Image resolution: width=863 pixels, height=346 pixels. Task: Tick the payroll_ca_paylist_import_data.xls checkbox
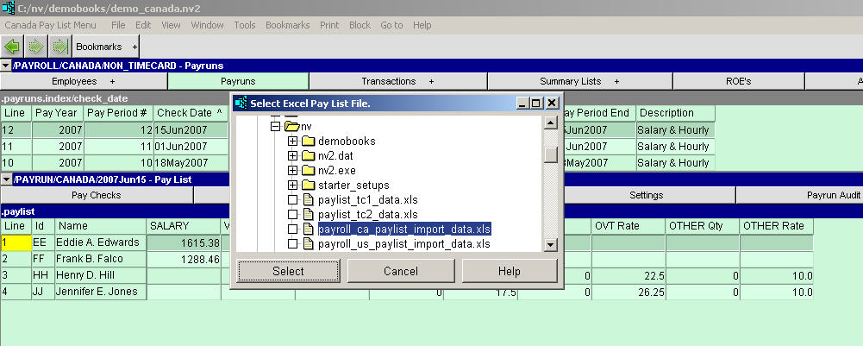coord(293,230)
